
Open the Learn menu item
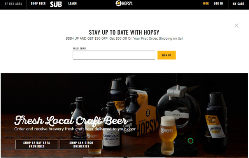pos(72,4)
